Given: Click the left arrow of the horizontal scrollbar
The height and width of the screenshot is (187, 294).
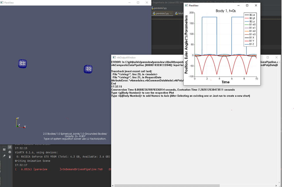Looking at the screenshot, I should 113,186.
